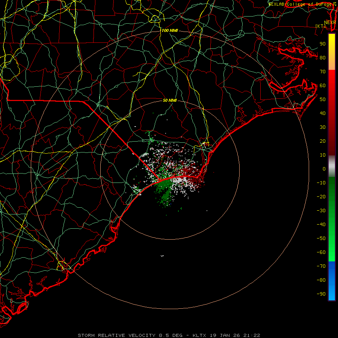The image size is (338, 338).
Task: Click the -70 value on the velocity scale
Action: point(321,266)
